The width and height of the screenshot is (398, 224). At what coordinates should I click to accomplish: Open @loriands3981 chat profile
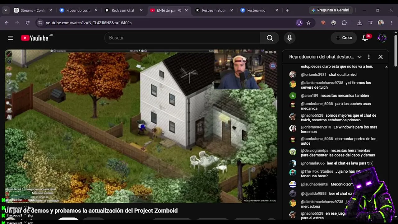tap(313, 75)
